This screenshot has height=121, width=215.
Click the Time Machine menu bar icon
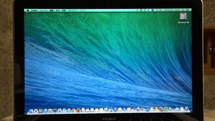(145, 10)
